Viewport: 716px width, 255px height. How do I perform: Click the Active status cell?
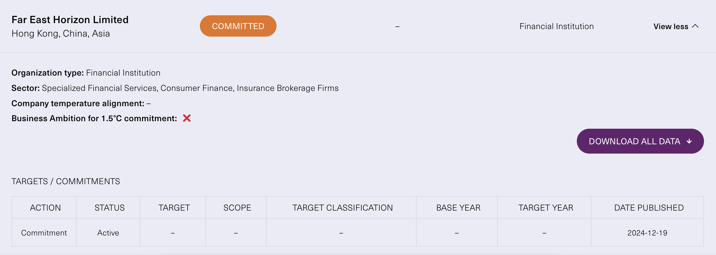108,233
